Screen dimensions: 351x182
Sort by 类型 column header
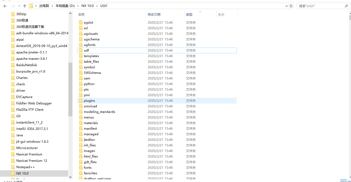pos(189,15)
